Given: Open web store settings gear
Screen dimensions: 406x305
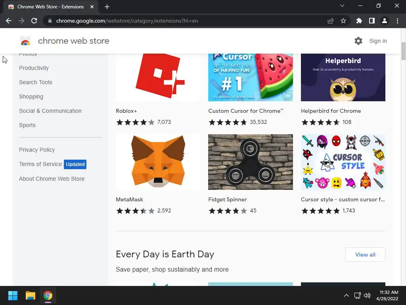Looking at the screenshot, I should click(358, 41).
